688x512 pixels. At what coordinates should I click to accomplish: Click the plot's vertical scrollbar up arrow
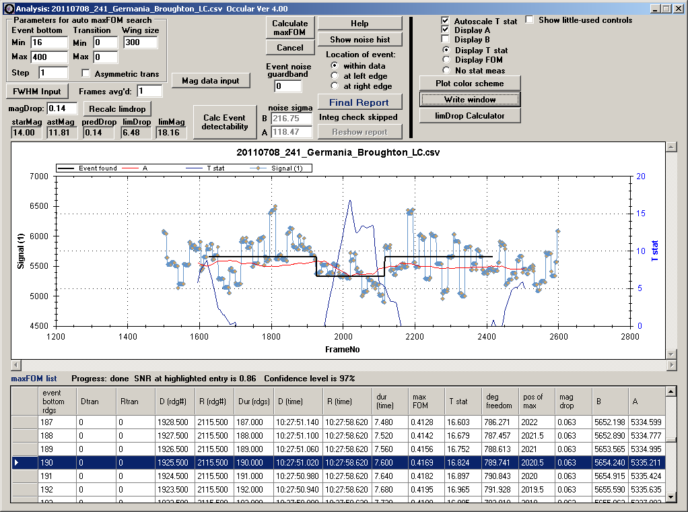click(671, 147)
